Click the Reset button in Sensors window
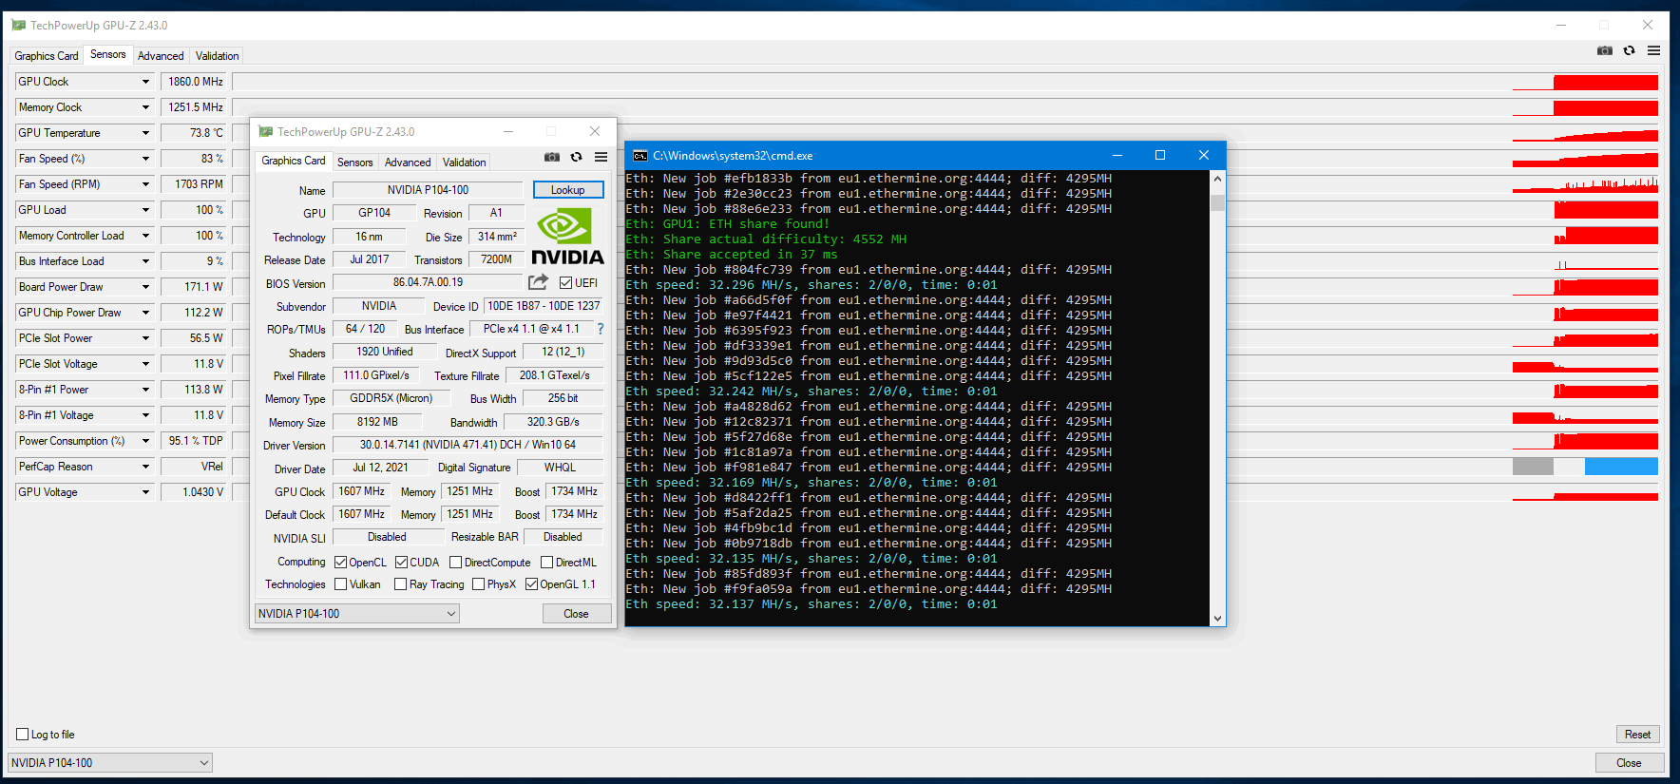 pos(1637,735)
